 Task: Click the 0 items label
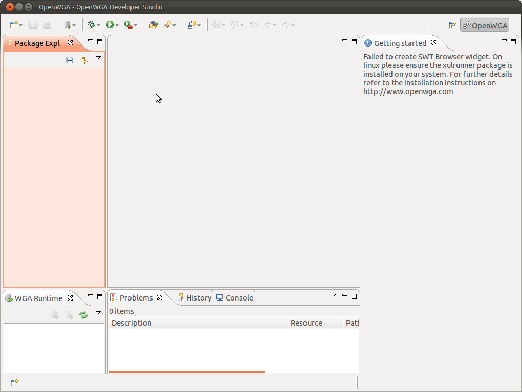pyautogui.click(x=121, y=312)
